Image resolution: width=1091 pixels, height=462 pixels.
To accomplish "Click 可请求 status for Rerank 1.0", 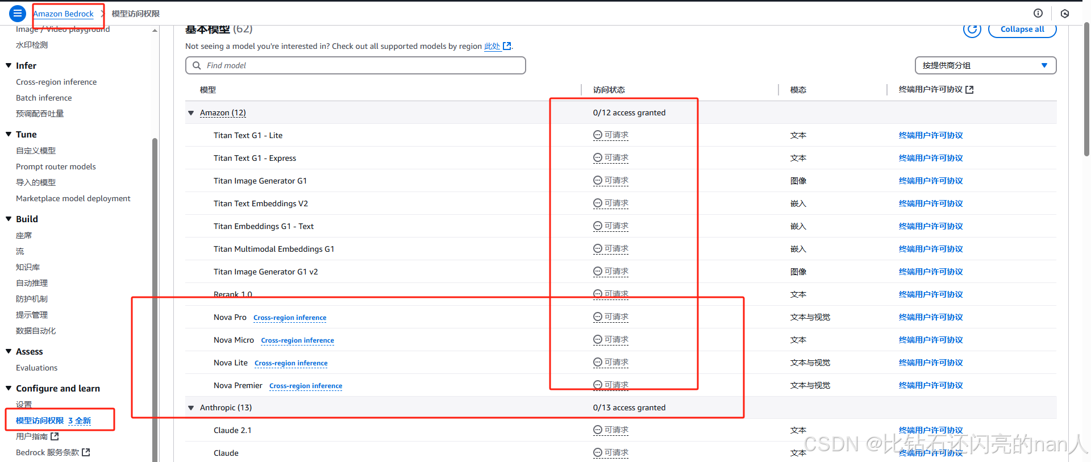I will (611, 294).
